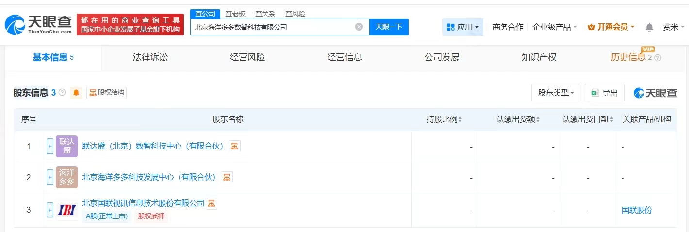
Task: Open the 费米 user account menu
Action: click(x=673, y=27)
